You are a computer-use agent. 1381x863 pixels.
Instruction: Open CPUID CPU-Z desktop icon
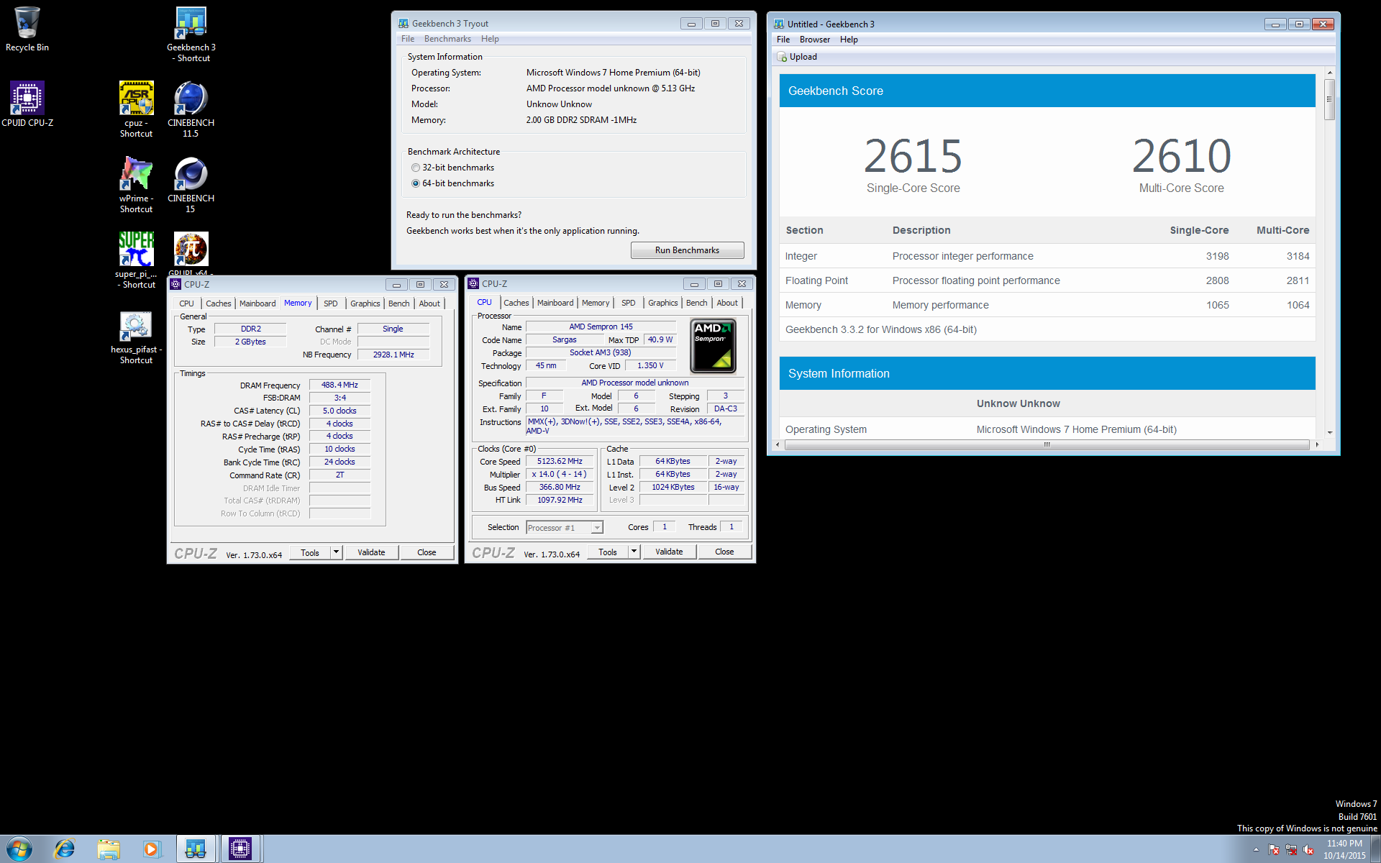pos(27,104)
